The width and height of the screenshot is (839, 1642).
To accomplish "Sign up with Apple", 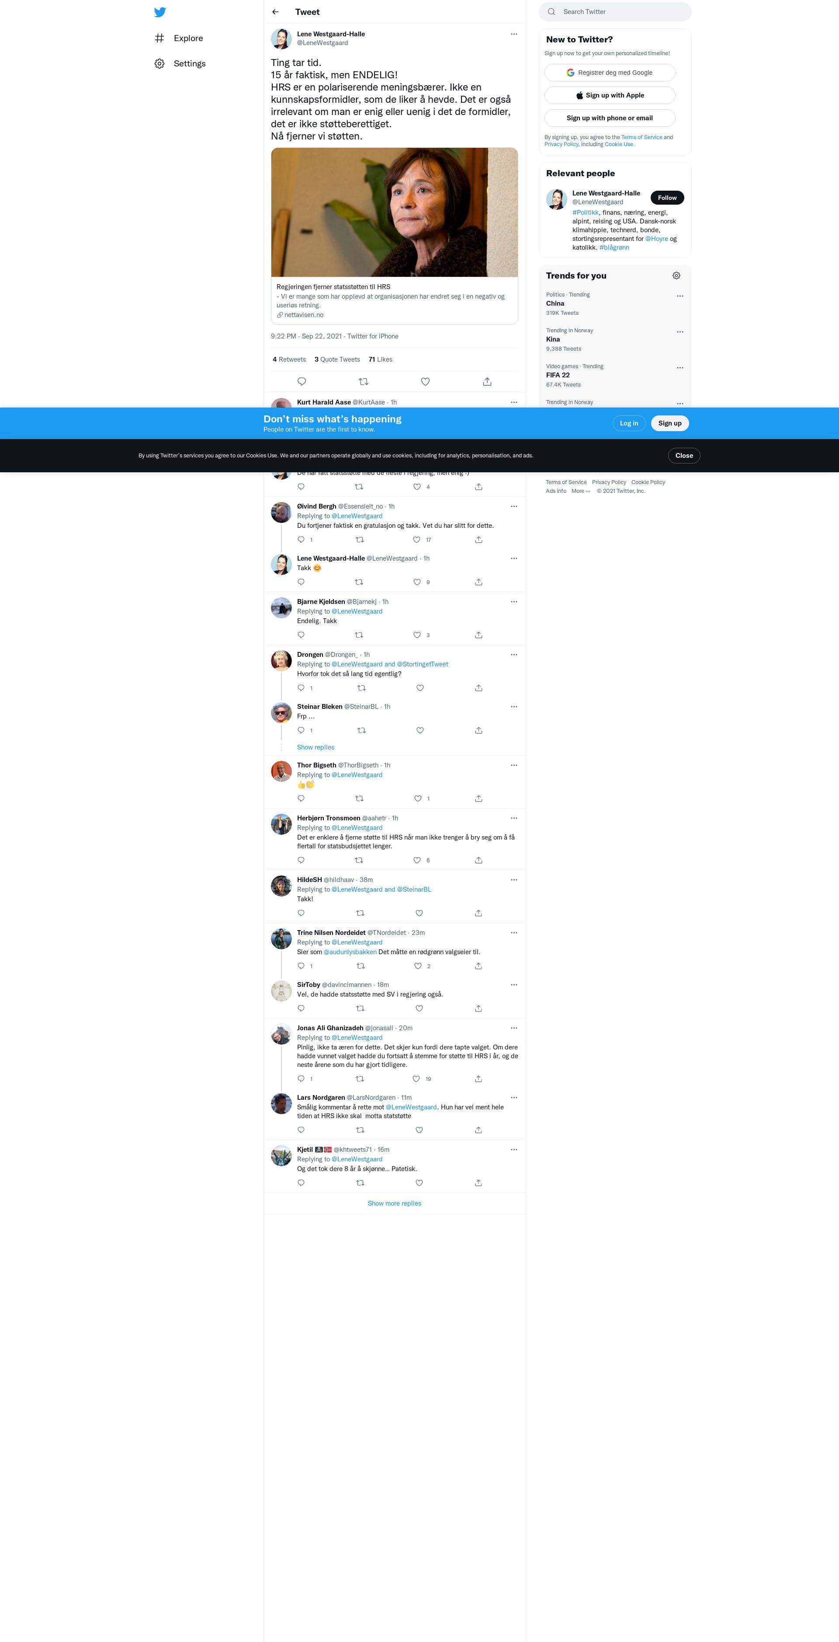I will pos(610,96).
